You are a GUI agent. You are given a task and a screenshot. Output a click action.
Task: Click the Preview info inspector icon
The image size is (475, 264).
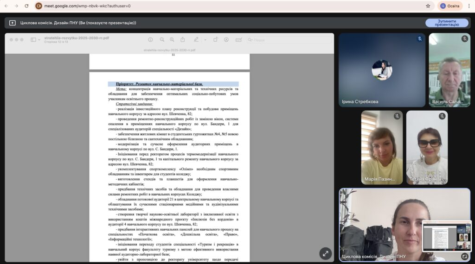(x=150, y=40)
